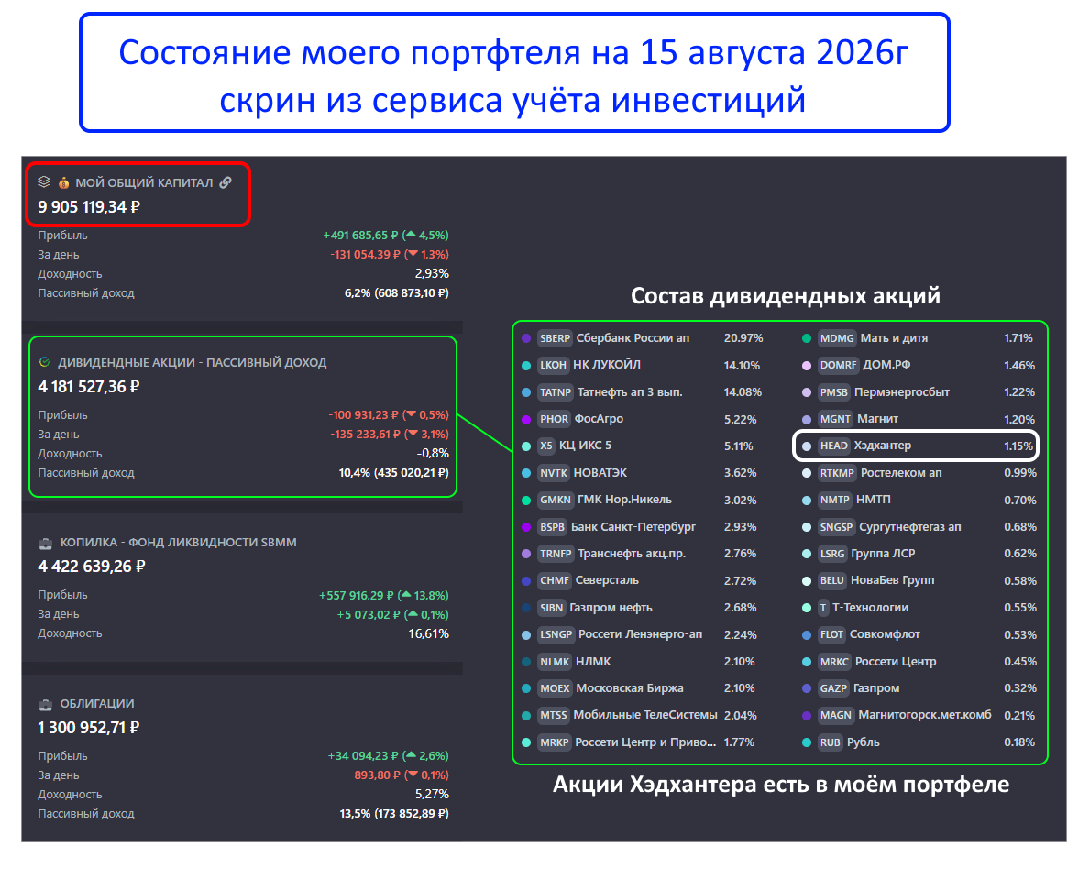This screenshot has width=1090, height=869.
Task: Select the LKOH ticker badge
Action: (554, 365)
